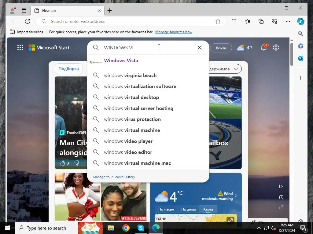Dislike the Man City article
The height and width of the screenshot is (234, 313).
pyautogui.click(x=77, y=163)
